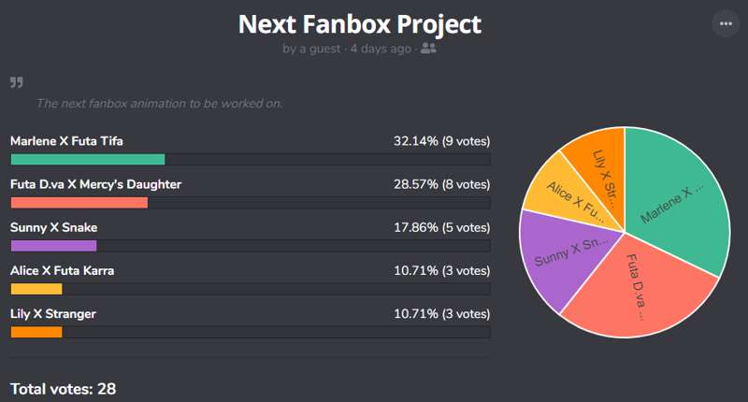The width and height of the screenshot is (748, 402).
Task: Click the Total votes: 28 text
Action: (x=63, y=389)
